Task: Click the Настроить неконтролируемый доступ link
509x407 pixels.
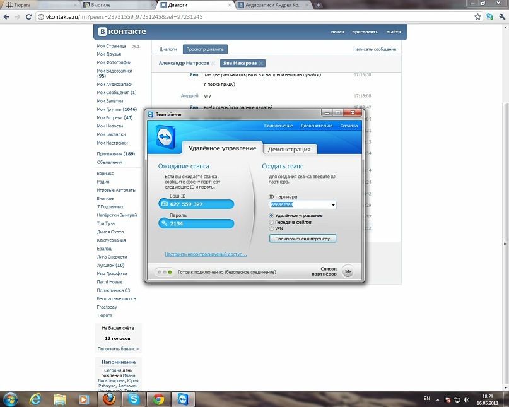Action: click(x=206, y=254)
